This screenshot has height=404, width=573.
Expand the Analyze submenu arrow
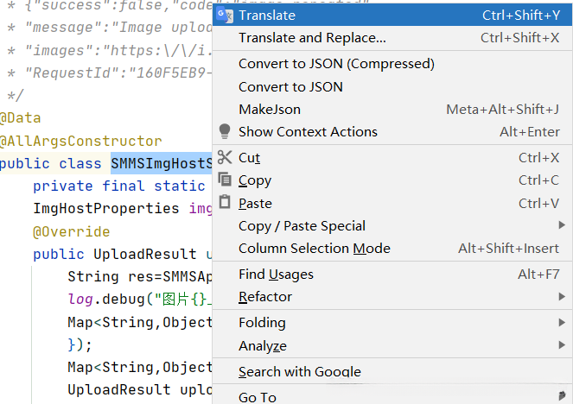coord(563,345)
